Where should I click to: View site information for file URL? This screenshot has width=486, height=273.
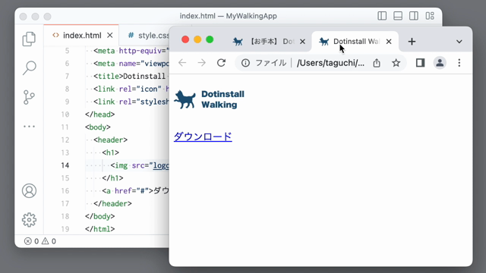click(x=245, y=63)
